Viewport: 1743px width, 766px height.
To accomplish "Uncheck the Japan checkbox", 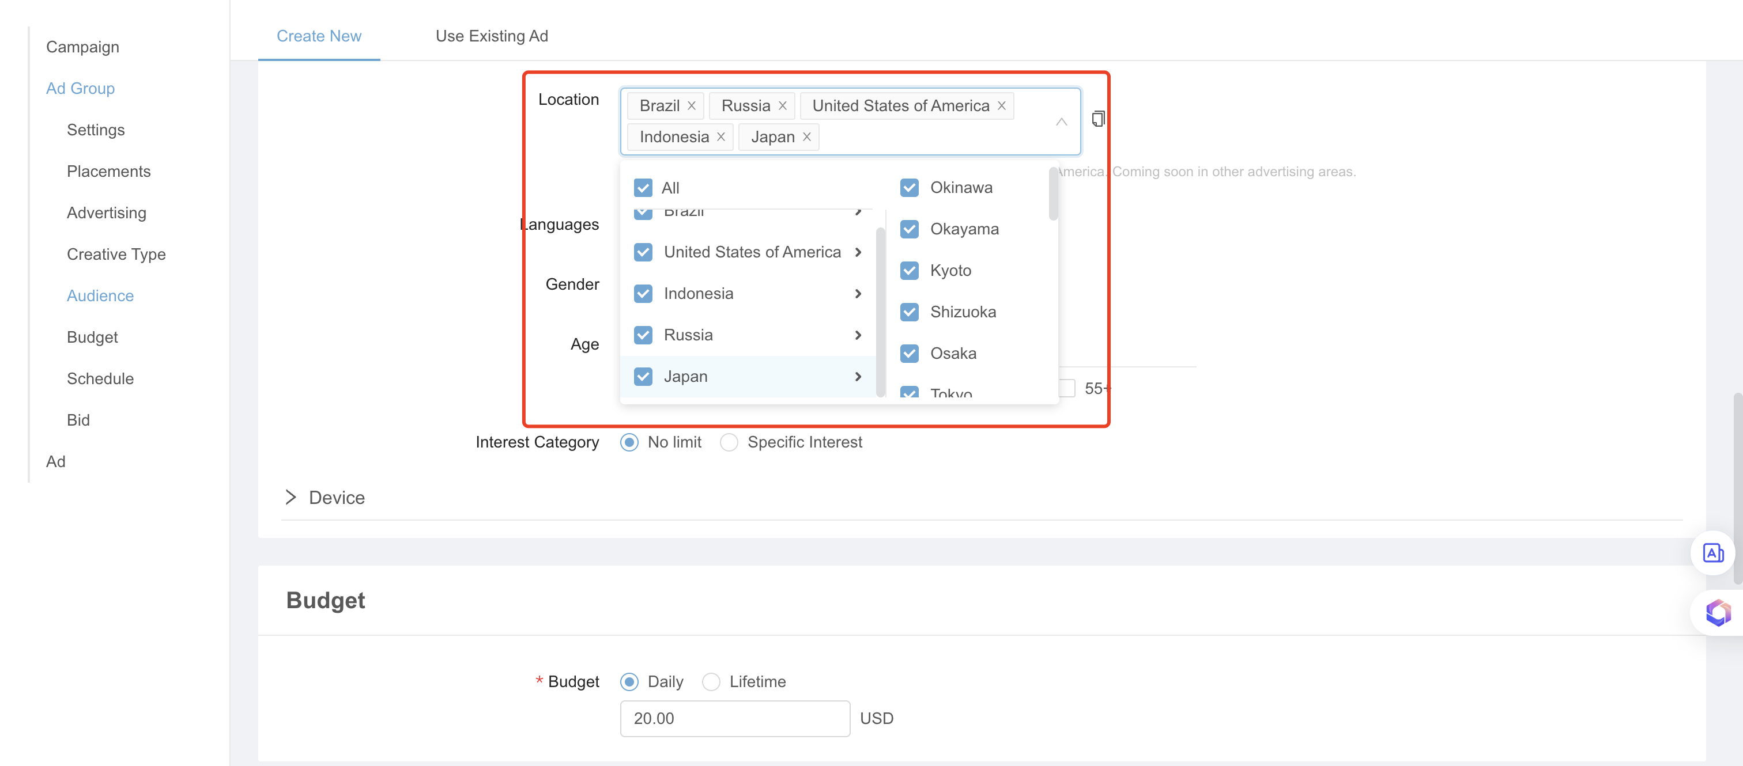I will pyautogui.click(x=643, y=377).
